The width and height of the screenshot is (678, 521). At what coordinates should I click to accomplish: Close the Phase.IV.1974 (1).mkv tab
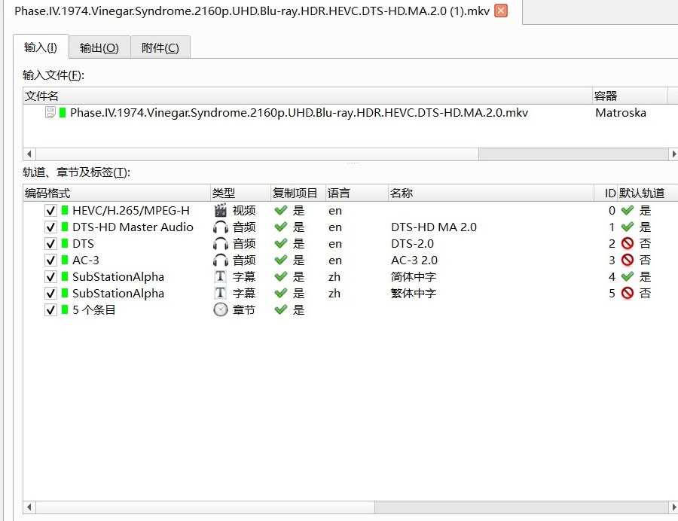click(x=501, y=11)
